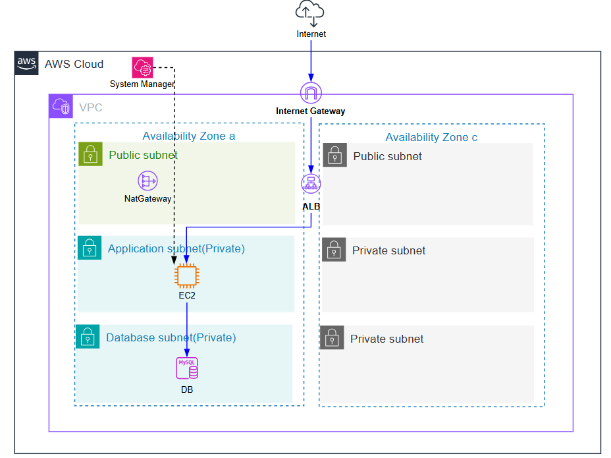Screen dimensions: 611x458
Task: Click the 'Availability Zone c' label
Action: (431, 137)
